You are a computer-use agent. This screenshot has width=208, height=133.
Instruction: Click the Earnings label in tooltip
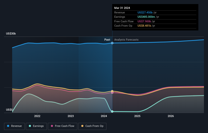(120, 17)
